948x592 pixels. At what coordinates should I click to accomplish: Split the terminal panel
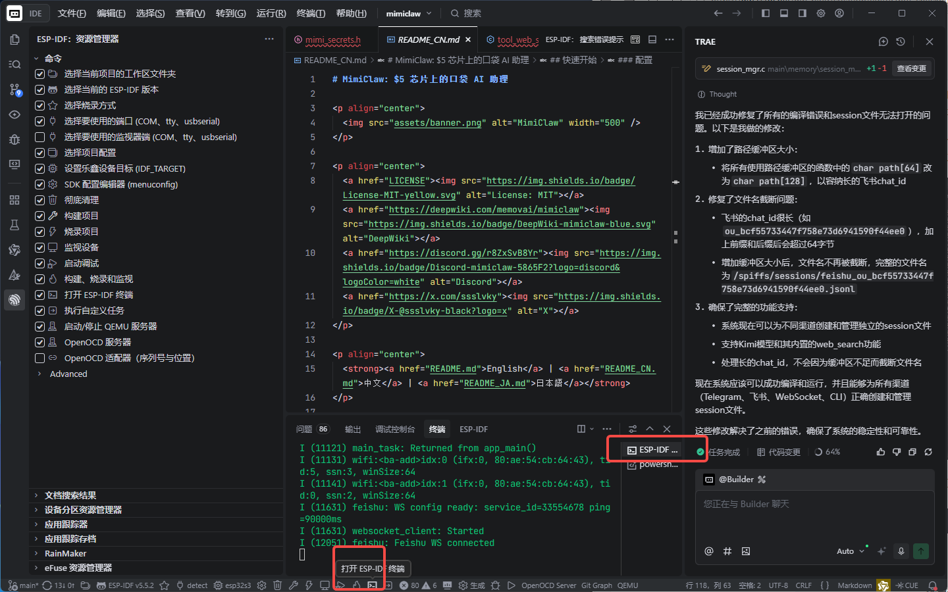581,429
